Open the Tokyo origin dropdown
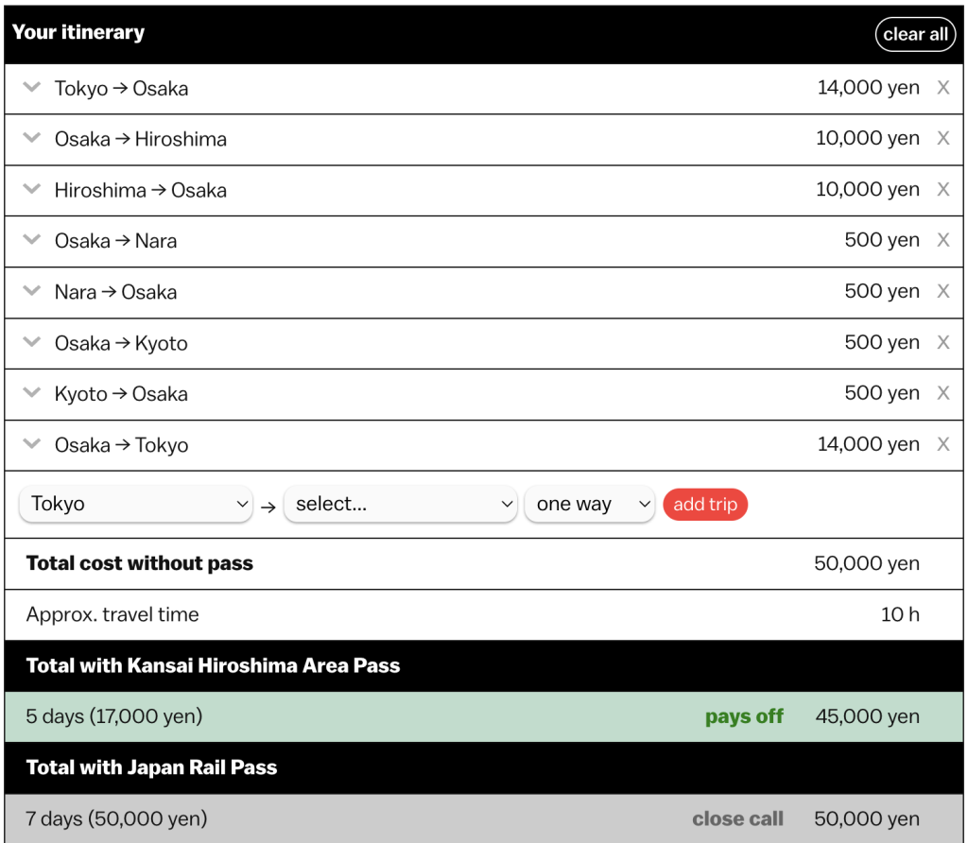Image resolution: width=968 pixels, height=843 pixels. (x=136, y=505)
